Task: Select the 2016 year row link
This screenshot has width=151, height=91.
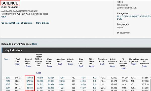Action: click(8, 81)
